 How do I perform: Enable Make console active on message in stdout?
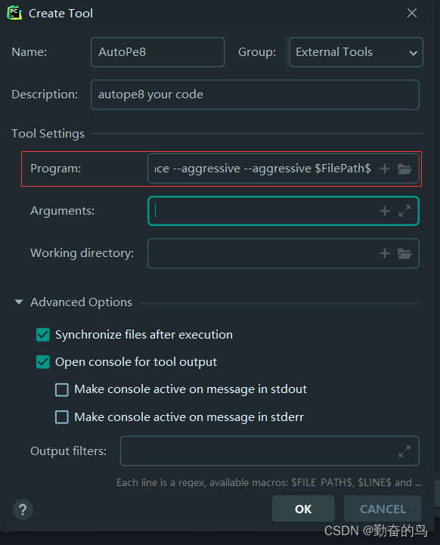tap(62, 389)
